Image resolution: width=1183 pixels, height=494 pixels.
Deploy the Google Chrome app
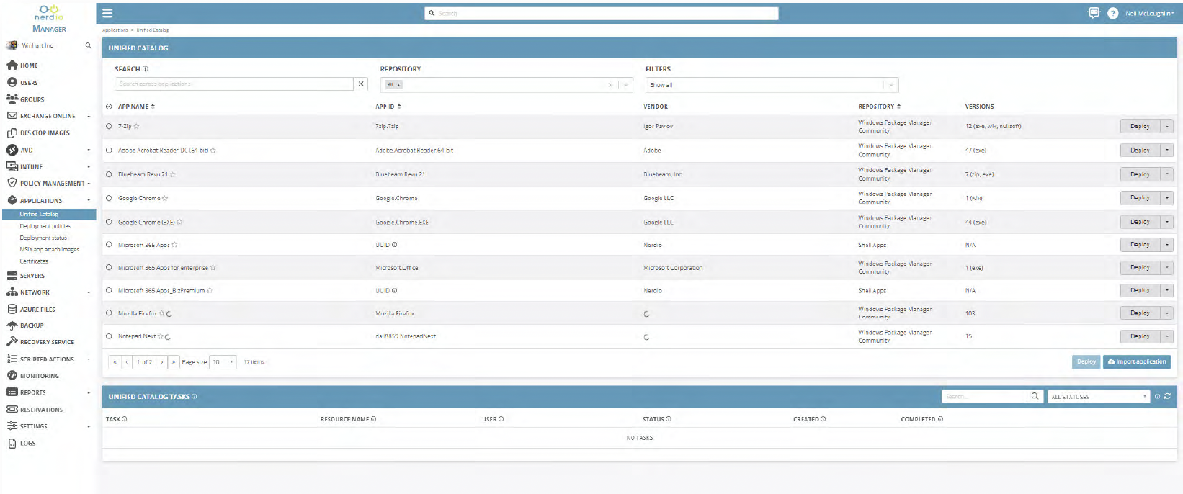1140,198
